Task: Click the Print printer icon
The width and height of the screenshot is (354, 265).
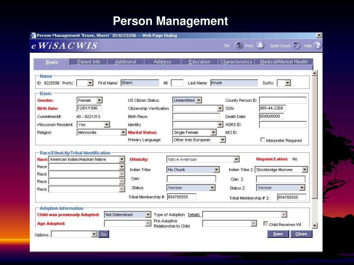Action: pyautogui.click(x=260, y=46)
